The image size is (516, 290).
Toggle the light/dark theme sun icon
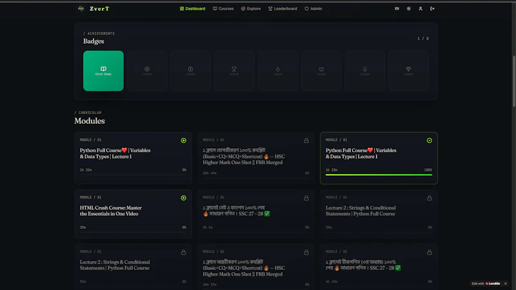pos(409,9)
